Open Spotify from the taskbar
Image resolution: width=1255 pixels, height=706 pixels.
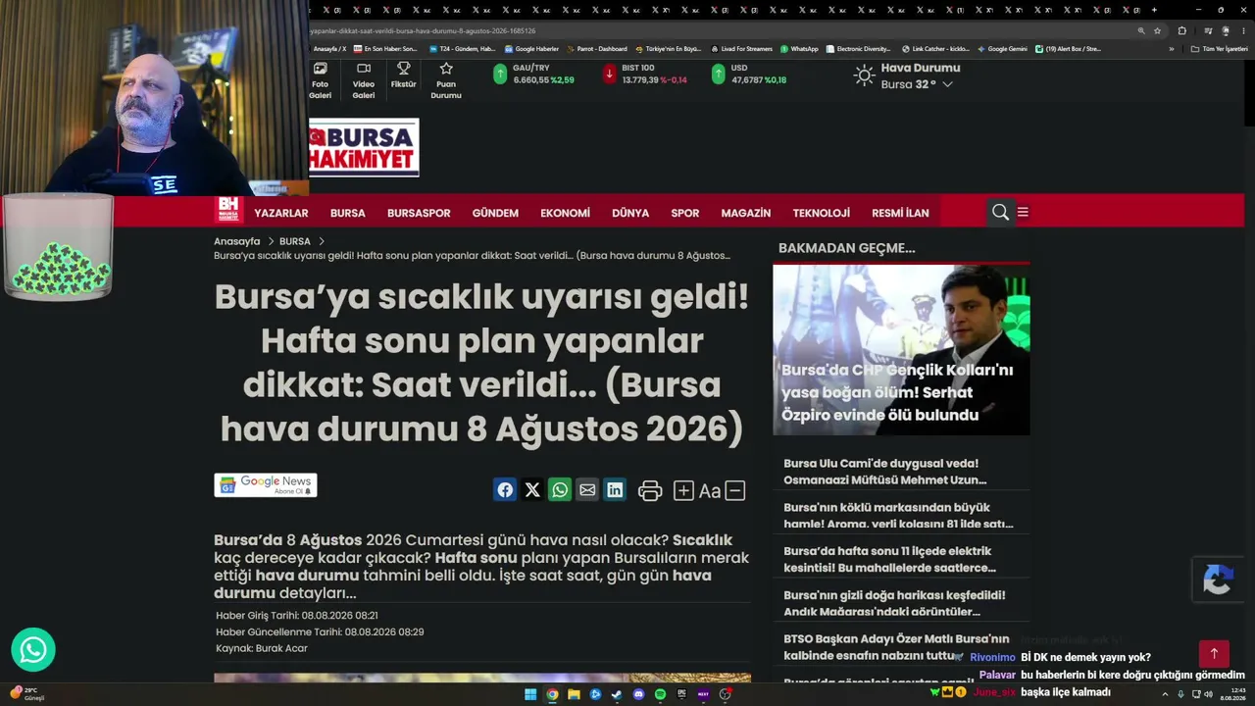(x=660, y=694)
